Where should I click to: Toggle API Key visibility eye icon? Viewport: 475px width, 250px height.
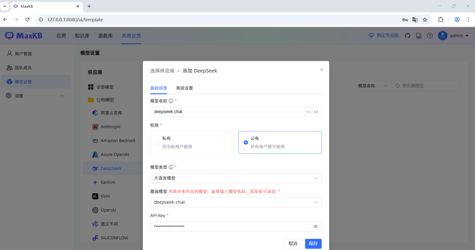[x=315, y=226]
